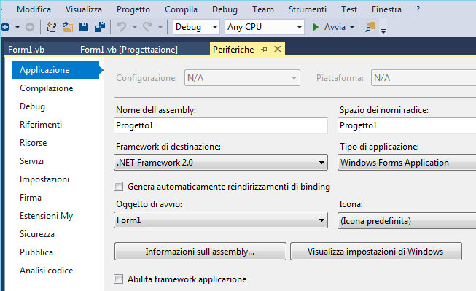Redo the action via toolbar arrow
Image resolution: width=476 pixels, height=291 pixels.
click(x=147, y=27)
